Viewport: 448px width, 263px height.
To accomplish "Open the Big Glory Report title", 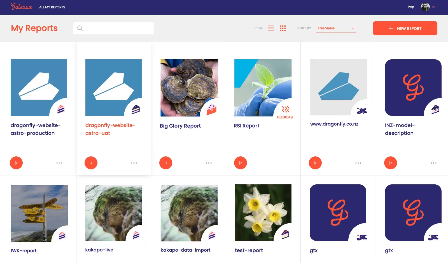I will click(x=180, y=126).
